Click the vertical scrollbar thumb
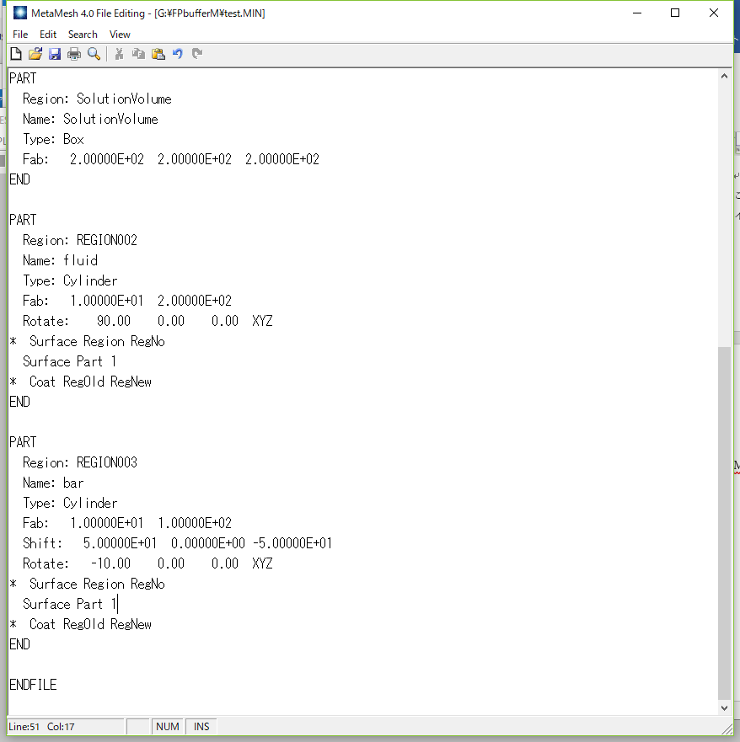The image size is (740, 742). [724, 523]
